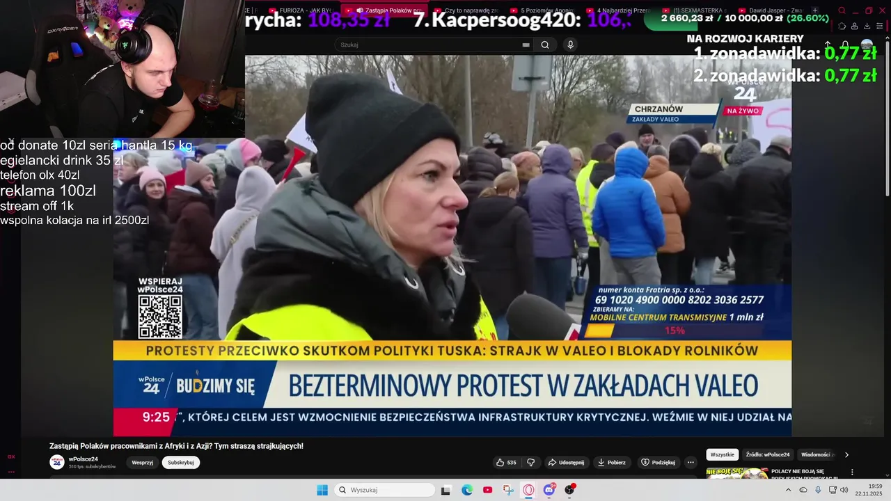The image size is (891, 501).
Task: Open clock and date 19:59
Action: 869,490
